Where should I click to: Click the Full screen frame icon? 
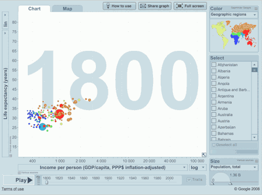pos(179,6)
